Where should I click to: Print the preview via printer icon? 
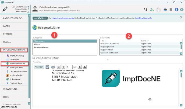pos(53,67)
